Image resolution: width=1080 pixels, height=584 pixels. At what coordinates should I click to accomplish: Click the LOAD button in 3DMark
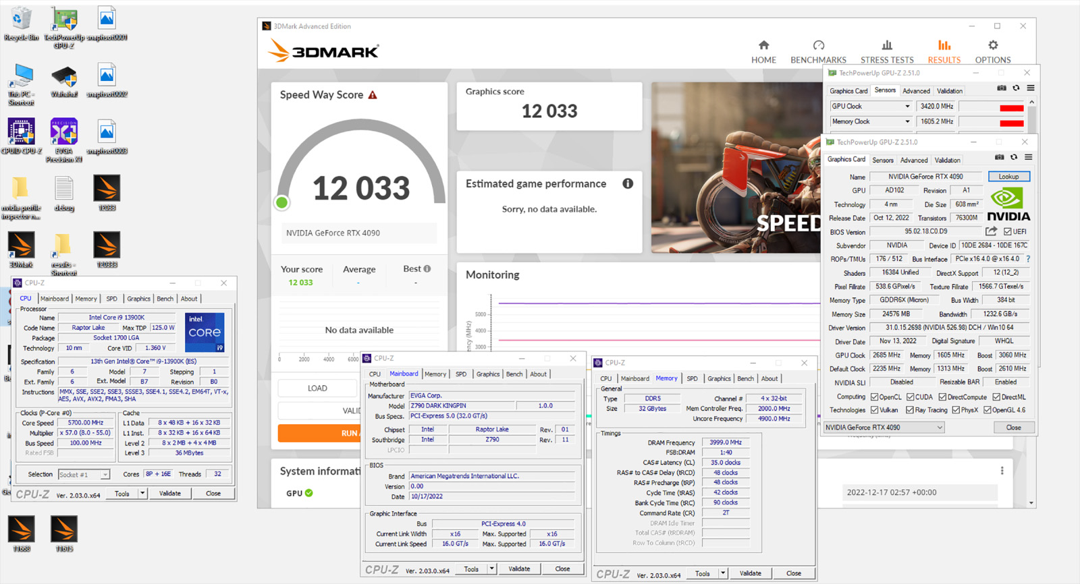point(317,388)
